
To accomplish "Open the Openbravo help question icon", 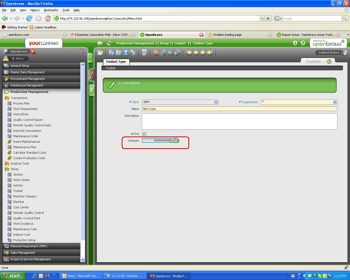I will pos(303,43).
